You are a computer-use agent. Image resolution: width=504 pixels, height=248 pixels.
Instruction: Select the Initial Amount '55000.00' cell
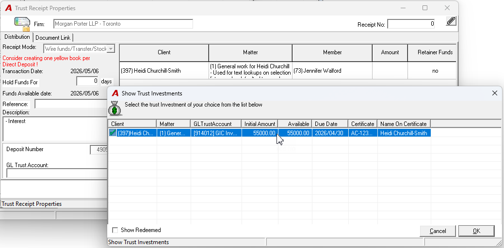coord(260,133)
